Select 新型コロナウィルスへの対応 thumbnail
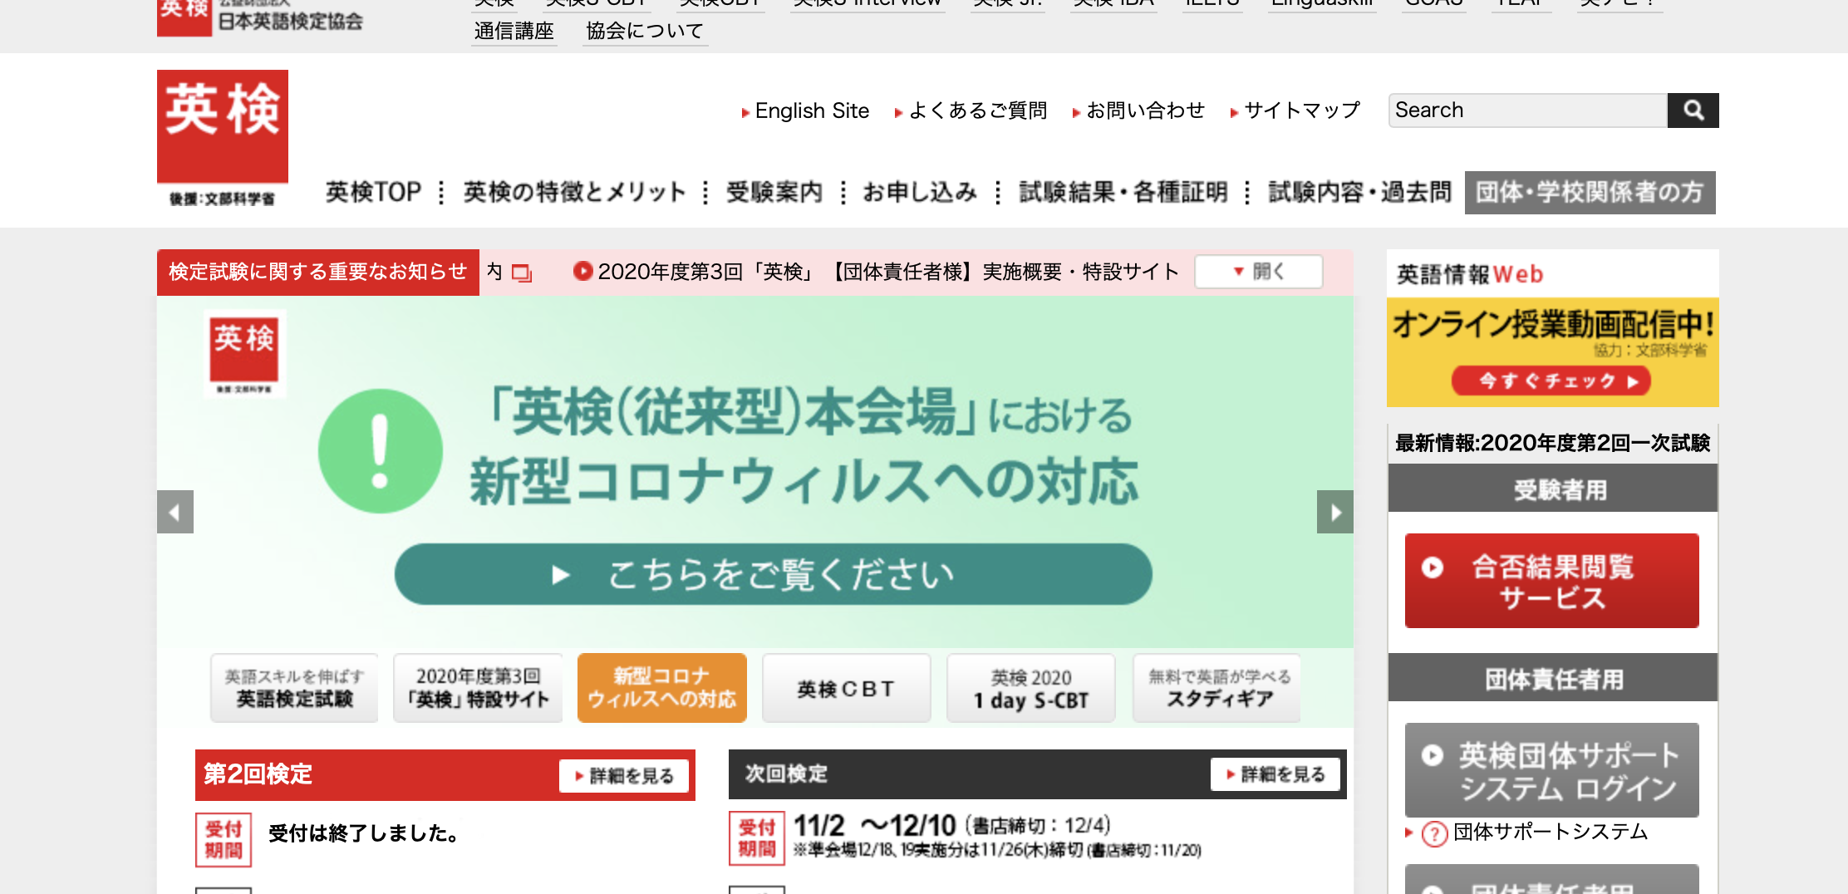 click(x=662, y=688)
